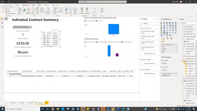Switch to the Summary page tab

[x=13, y=103]
